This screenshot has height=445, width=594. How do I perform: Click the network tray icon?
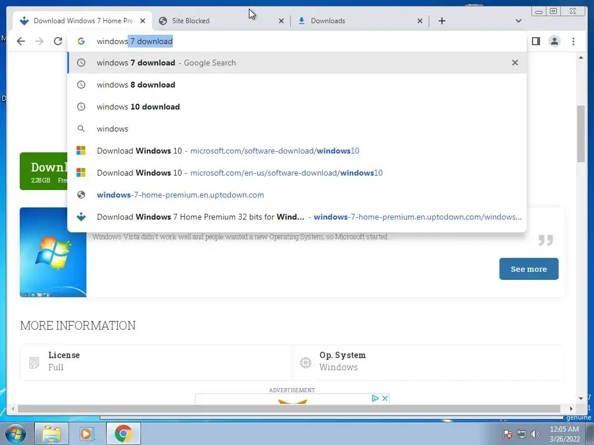521,435
